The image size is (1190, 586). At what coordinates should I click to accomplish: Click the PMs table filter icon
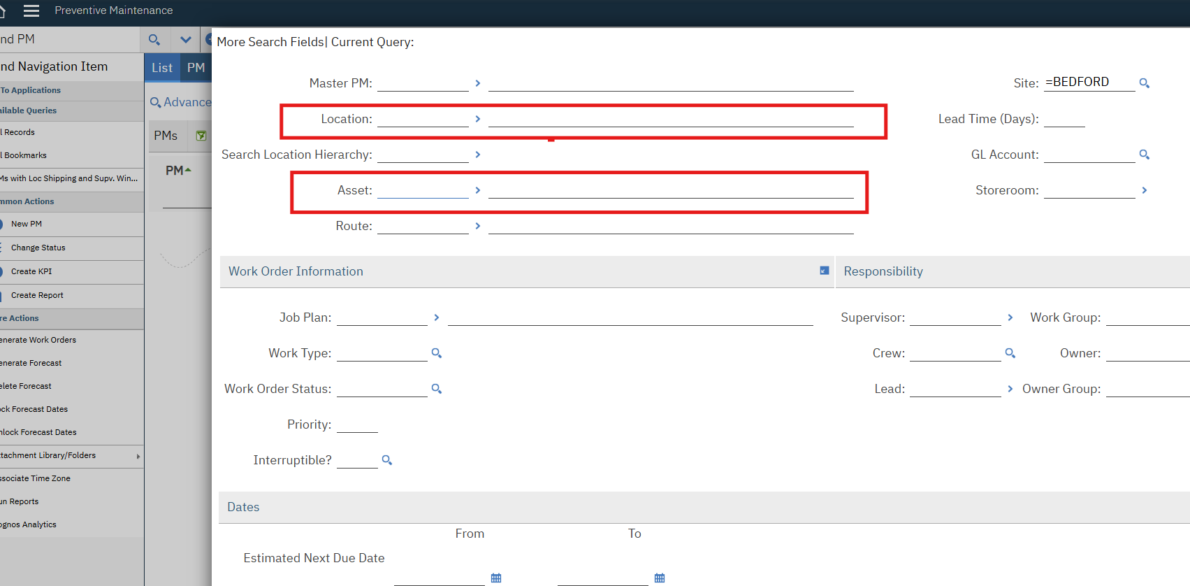pyautogui.click(x=201, y=136)
